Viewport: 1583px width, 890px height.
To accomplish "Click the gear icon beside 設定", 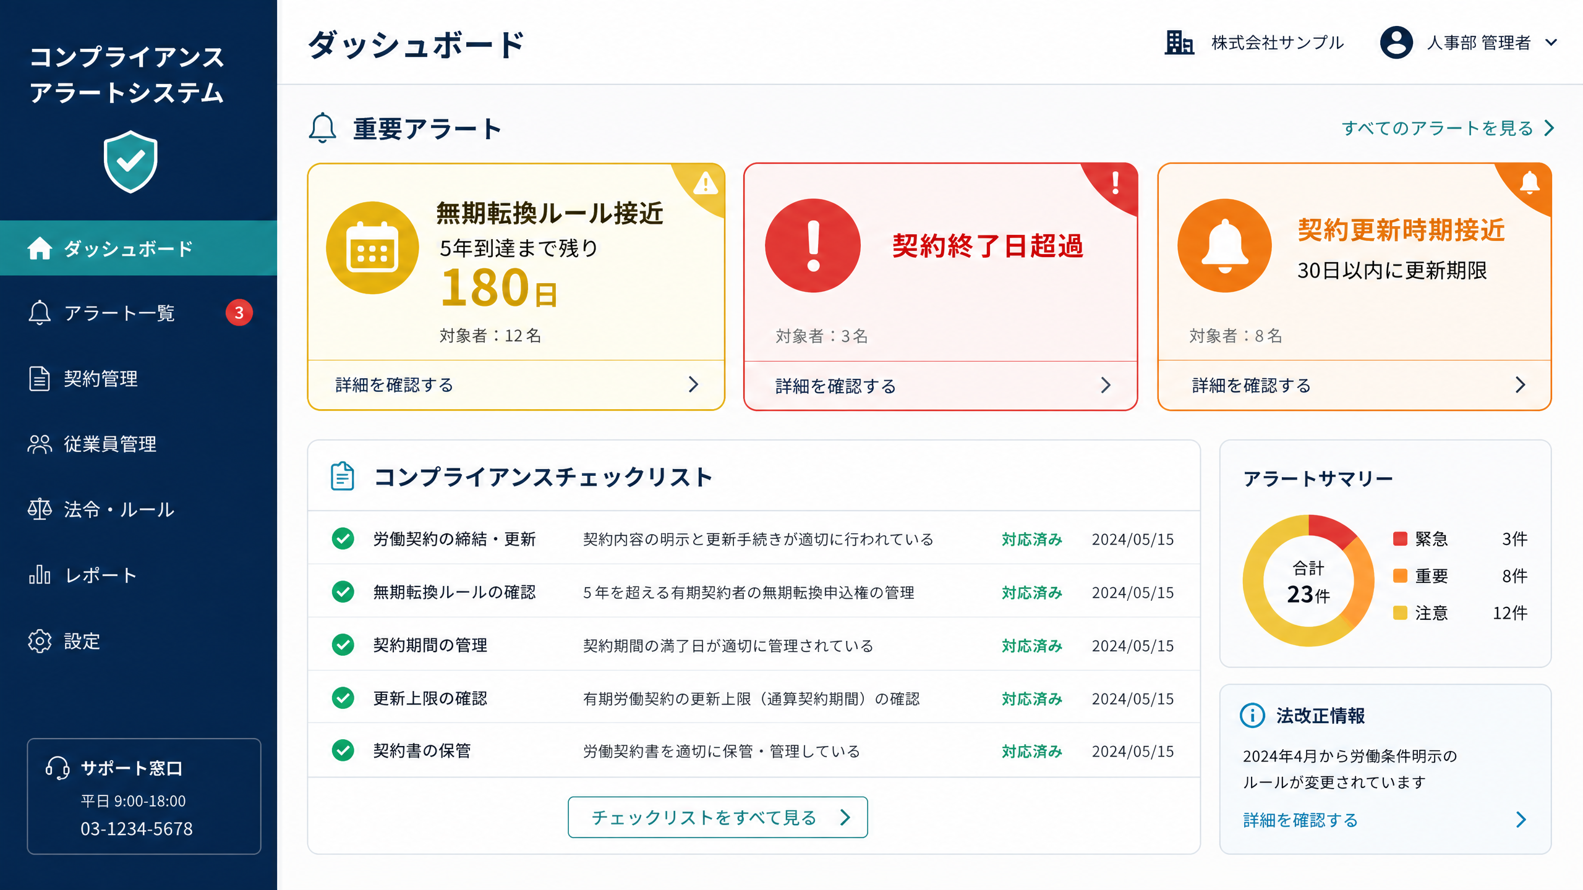I will [40, 641].
